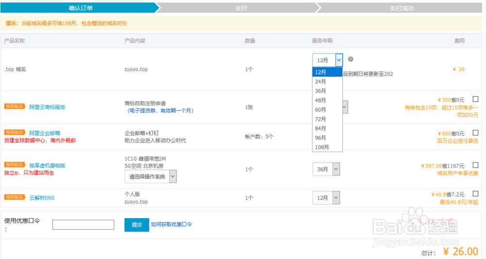Click the help question mark icon
The image size is (486, 259).
pos(350,59)
